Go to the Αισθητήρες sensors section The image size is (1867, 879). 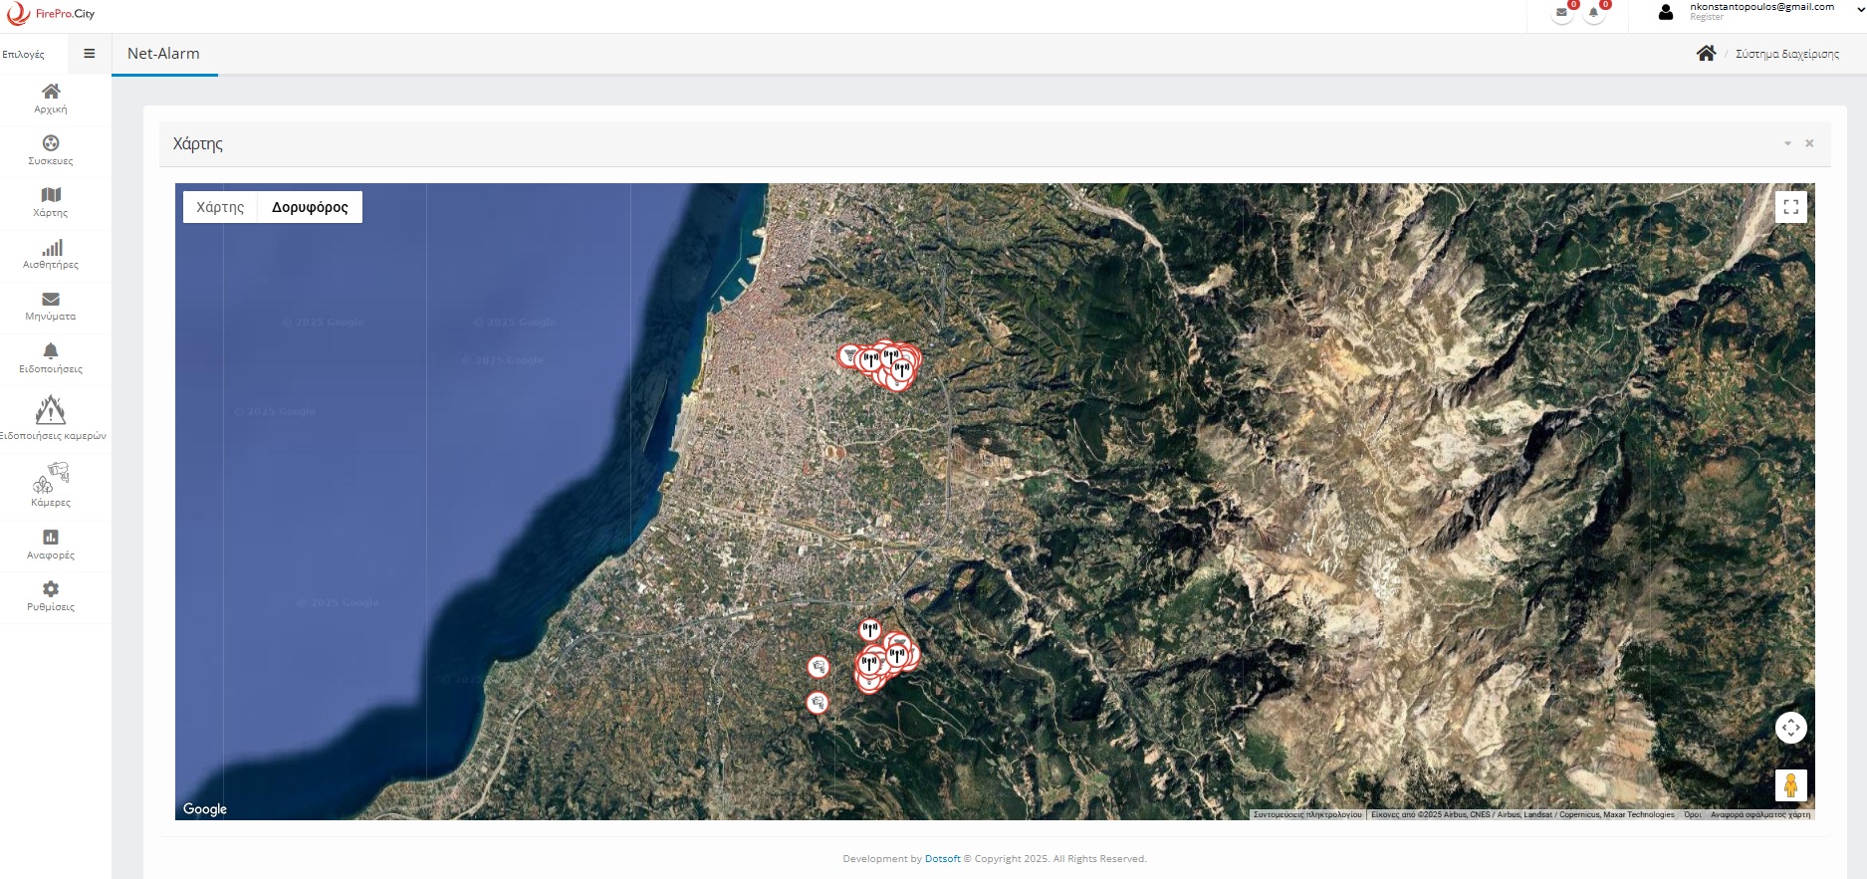coord(51,253)
